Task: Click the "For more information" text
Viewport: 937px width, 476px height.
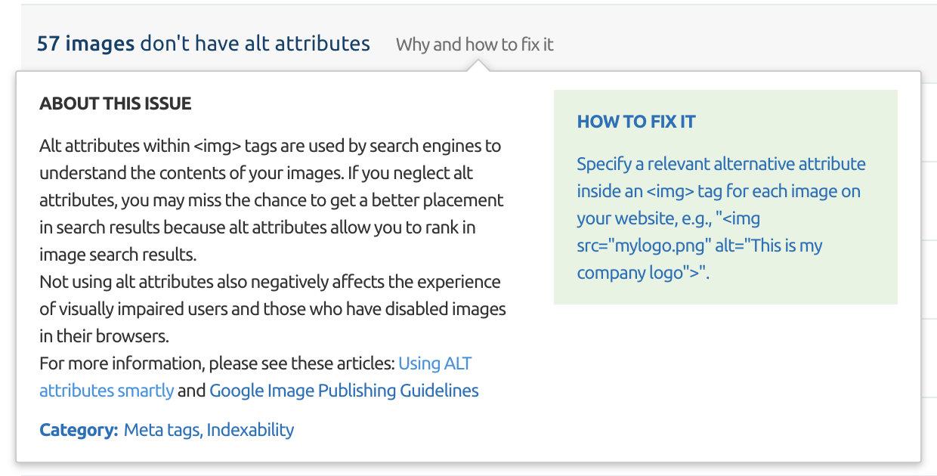Action: (217, 363)
